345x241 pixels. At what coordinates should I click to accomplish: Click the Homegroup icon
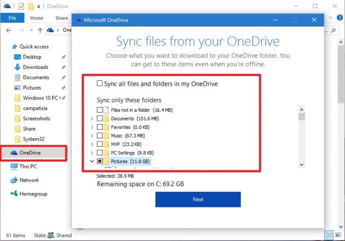13,194
